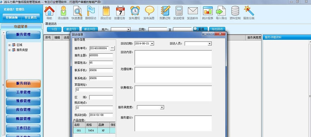Screen dimensions: 311x137
Task: Open 发送短信 phone icon
Action: tap(179, 11)
